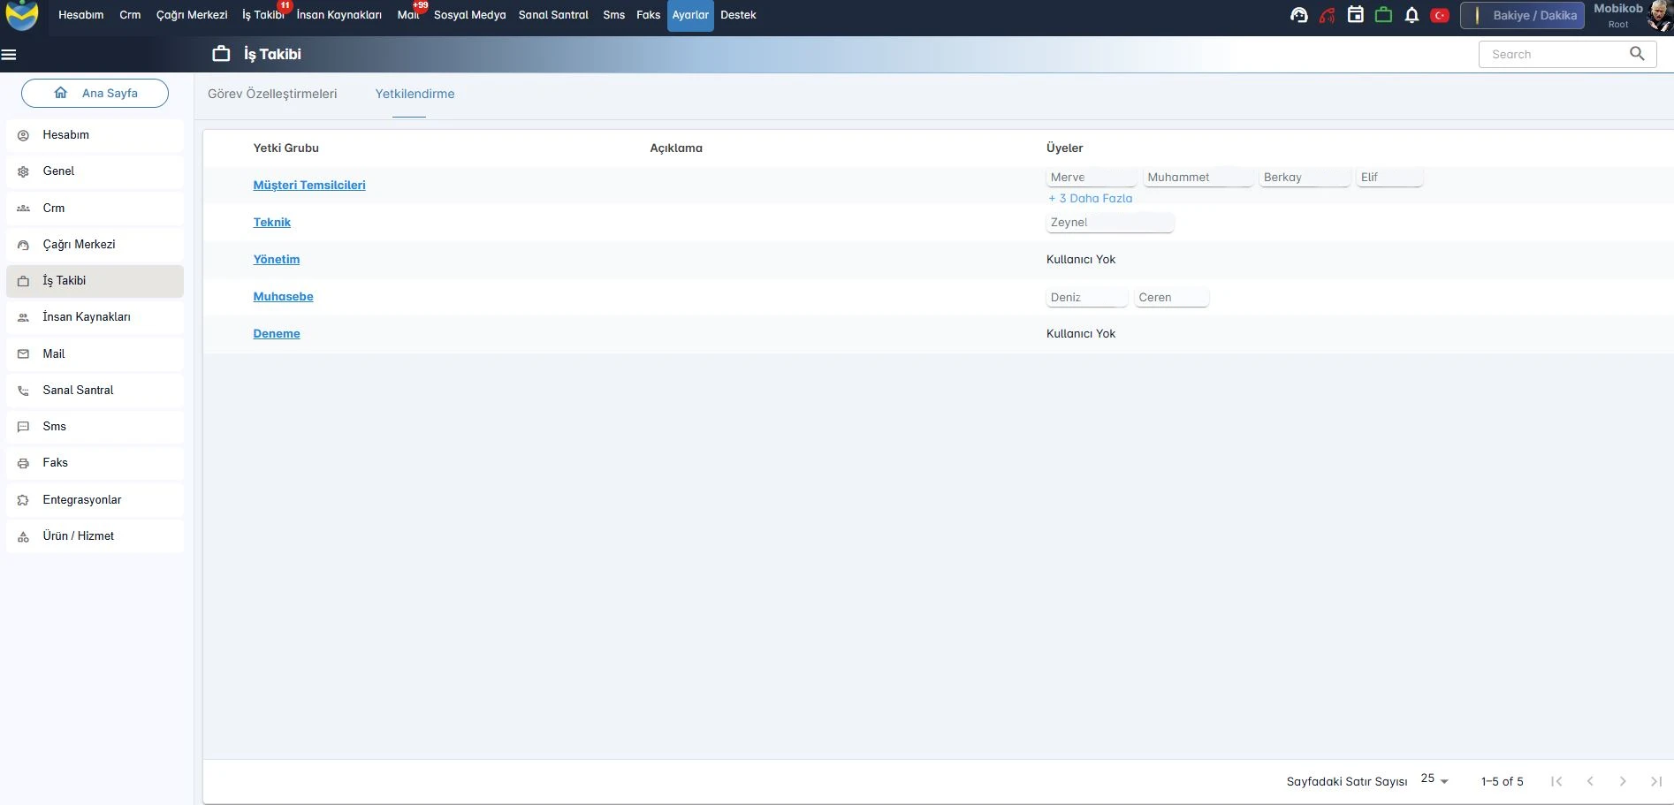
Task: Open the rows per page dropdown
Action: pyautogui.click(x=1434, y=780)
